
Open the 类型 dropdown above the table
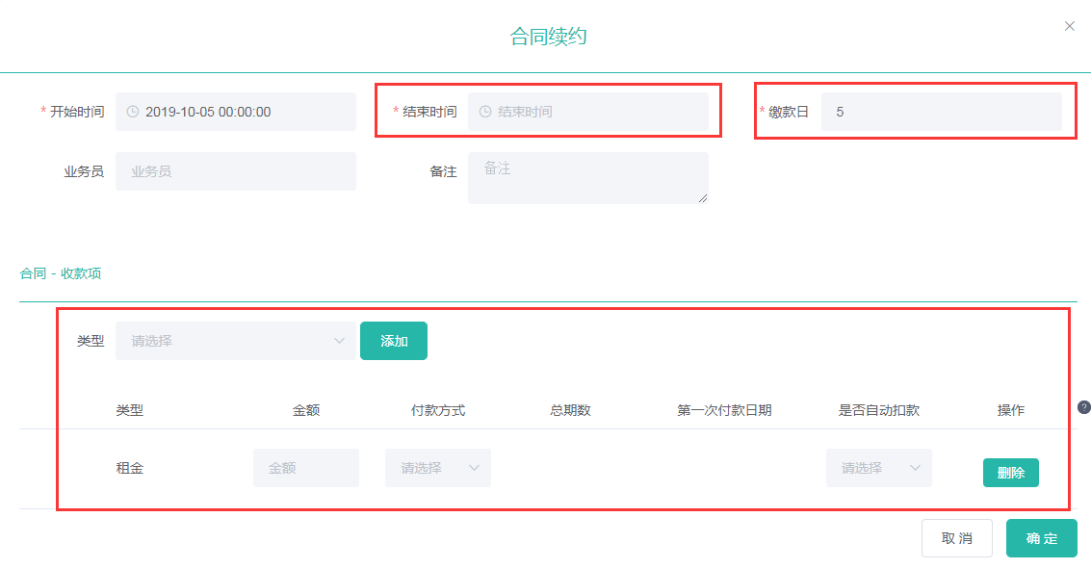pyautogui.click(x=236, y=341)
